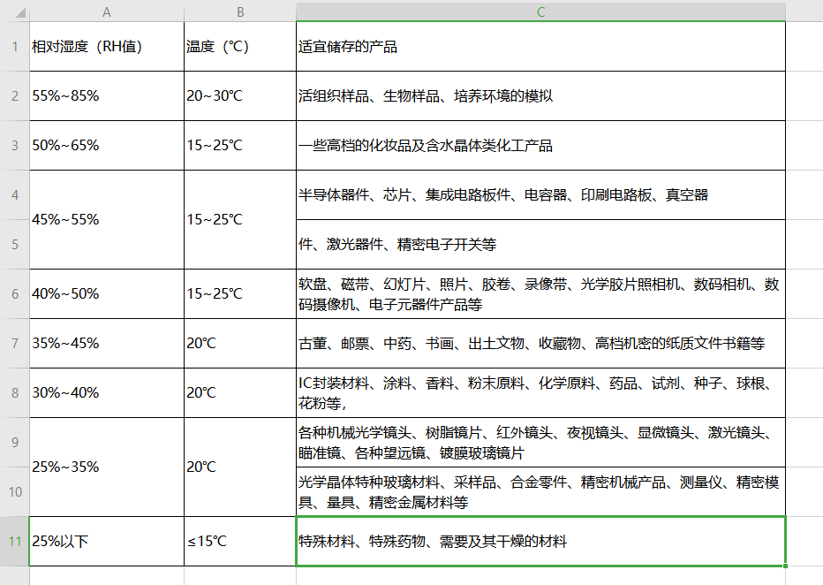Select column B header

pos(240,11)
